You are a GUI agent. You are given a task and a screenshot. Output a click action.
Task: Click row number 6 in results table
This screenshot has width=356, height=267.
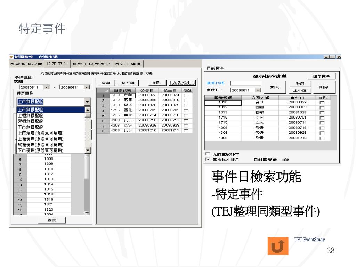(x=103, y=121)
